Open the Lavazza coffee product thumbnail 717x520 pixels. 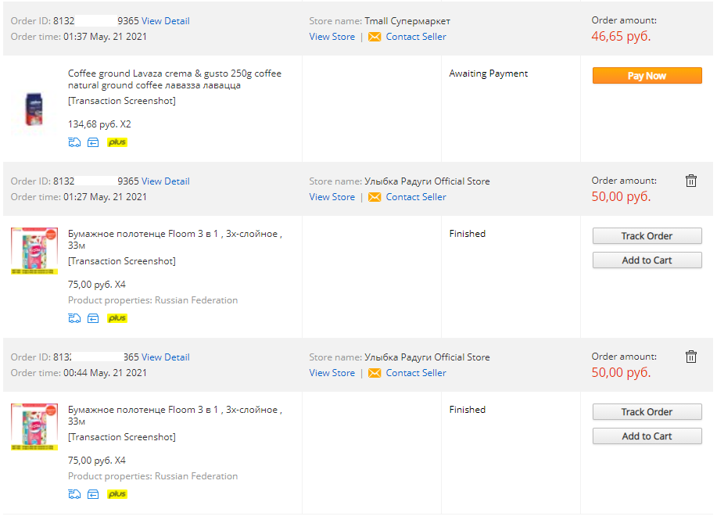tap(34, 109)
